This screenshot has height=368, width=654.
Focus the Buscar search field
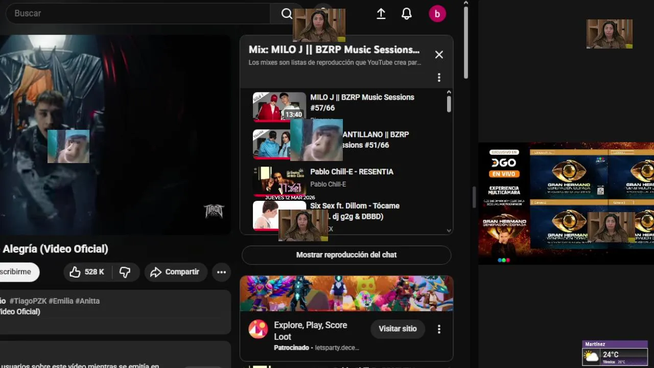(x=138, y=13)
